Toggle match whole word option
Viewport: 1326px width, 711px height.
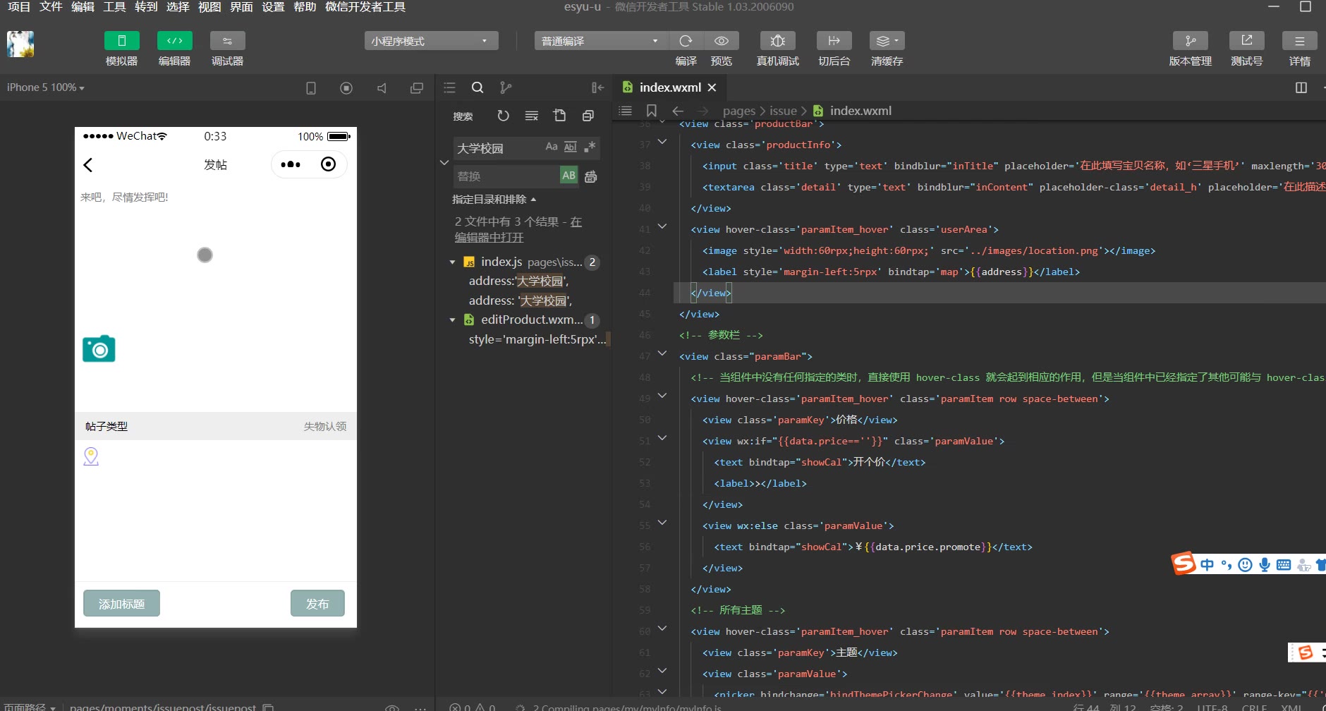571,147
